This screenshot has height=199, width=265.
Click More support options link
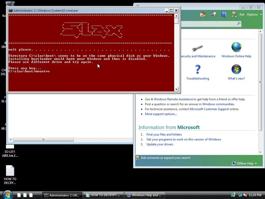[161, 114]
